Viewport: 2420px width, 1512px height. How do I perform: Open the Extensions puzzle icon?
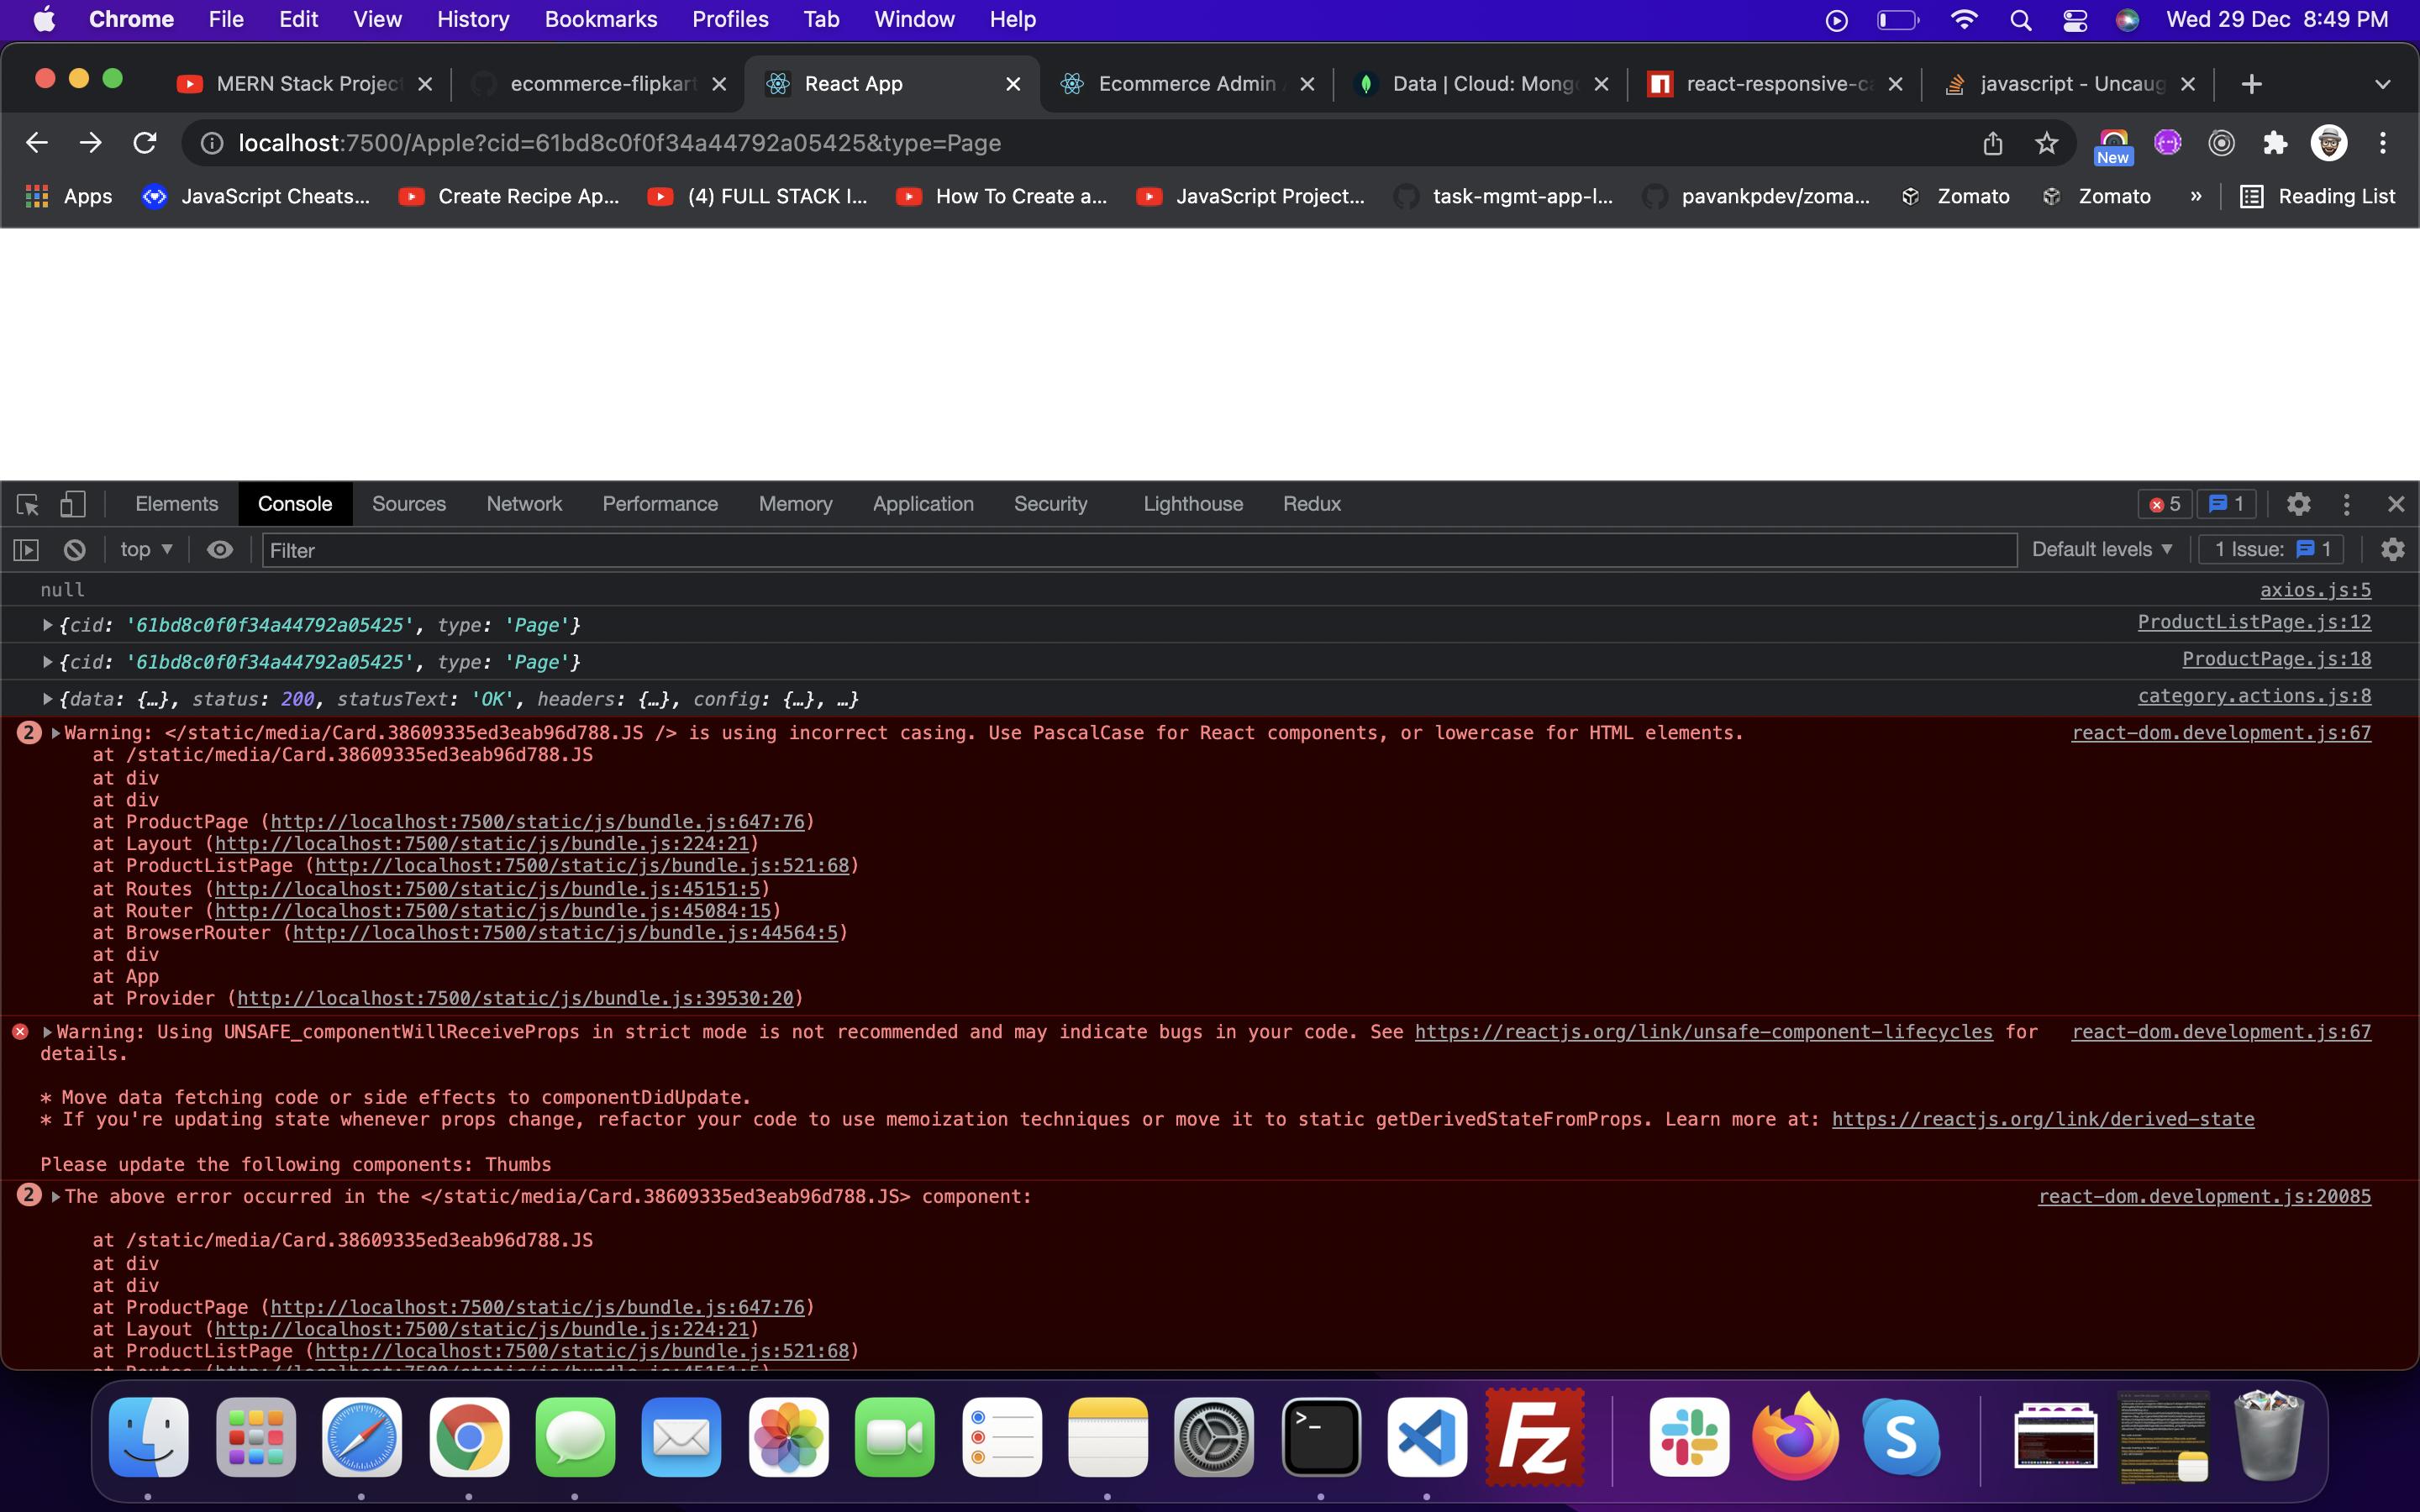click(x=2275, y=143)
